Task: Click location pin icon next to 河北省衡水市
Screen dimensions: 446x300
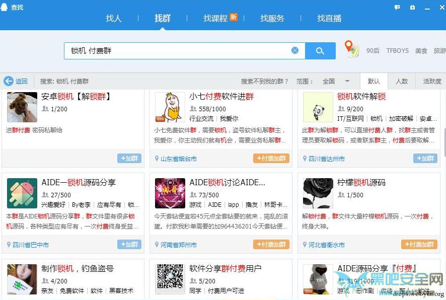Action: point(305,245)
